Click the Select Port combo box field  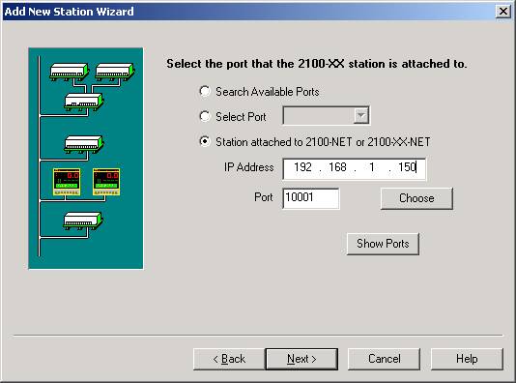point(326,116)
